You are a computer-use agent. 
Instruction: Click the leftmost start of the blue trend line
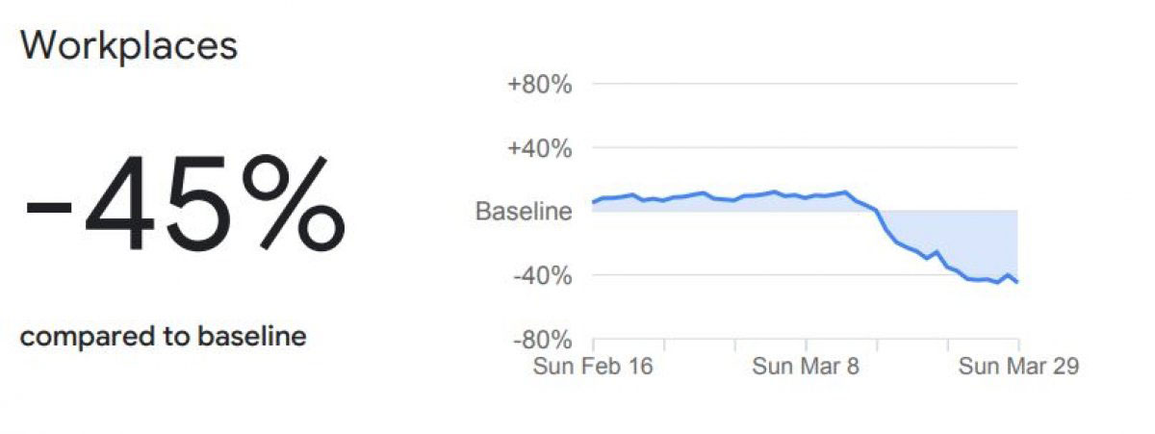point(594,202)
